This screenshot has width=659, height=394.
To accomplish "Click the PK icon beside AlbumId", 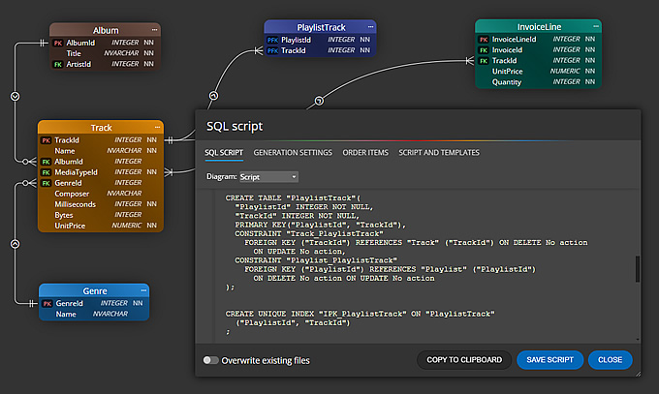I will coord(58,43).
